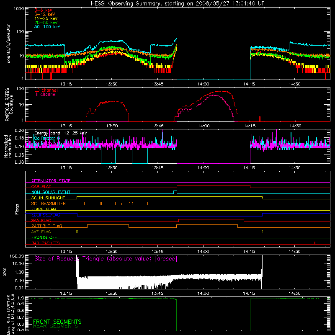Click the LO channel legend label
Screen dimensions: 335x335
(46, 90)
